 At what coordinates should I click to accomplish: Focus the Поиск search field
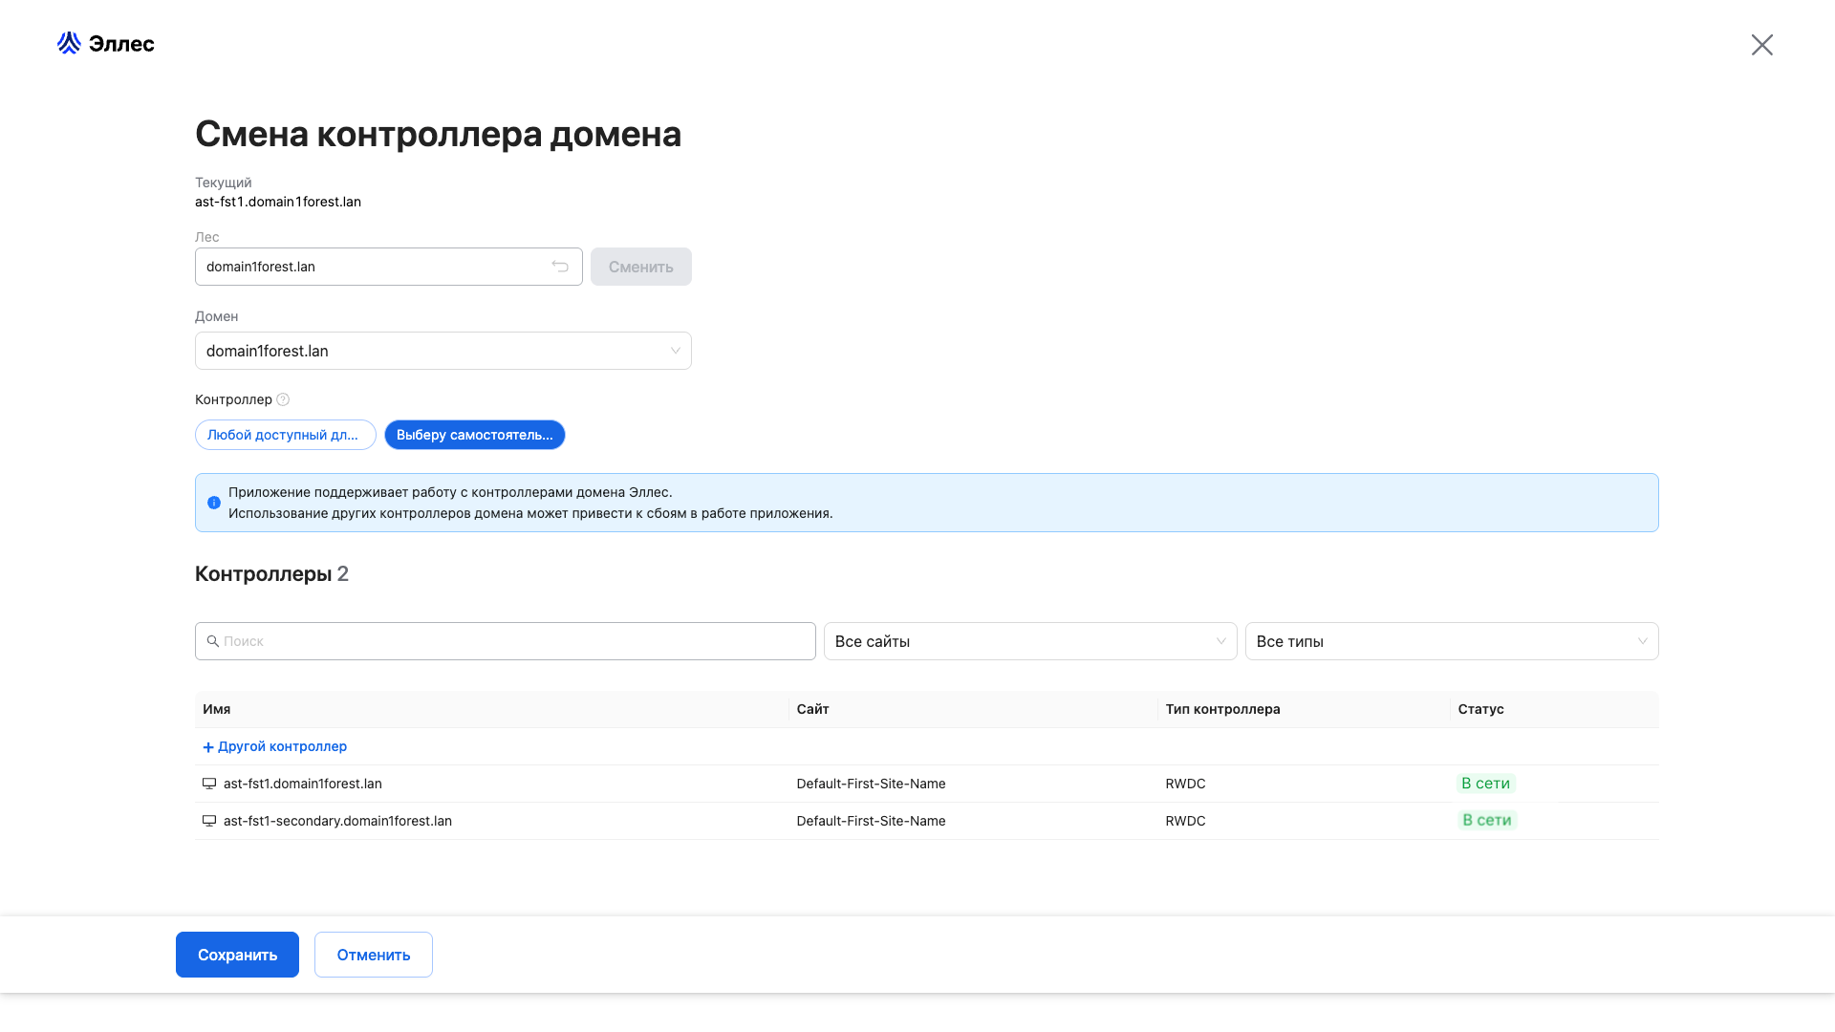click(x=516, y=641)
